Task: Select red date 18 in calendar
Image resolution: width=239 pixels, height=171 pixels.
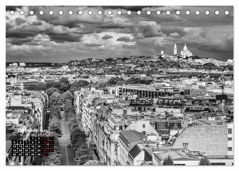Action: (x=51, y=146)
